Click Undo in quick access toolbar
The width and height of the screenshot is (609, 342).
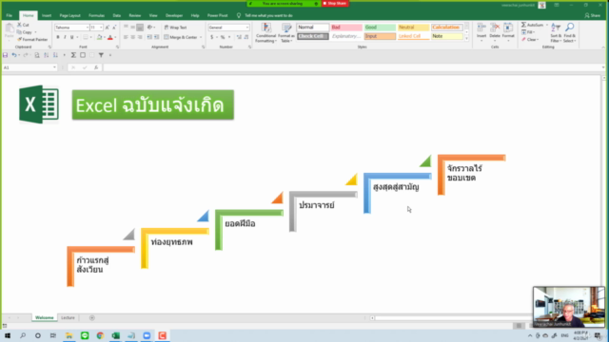click(14, 55)
